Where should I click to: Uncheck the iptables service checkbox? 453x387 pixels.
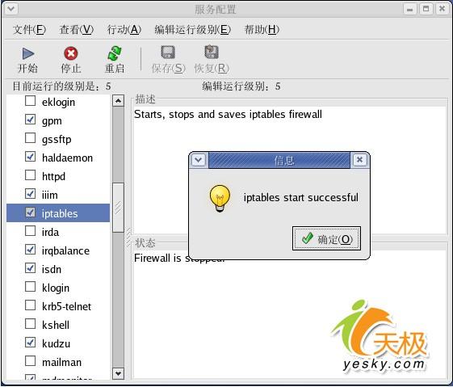tap(31, 212)
